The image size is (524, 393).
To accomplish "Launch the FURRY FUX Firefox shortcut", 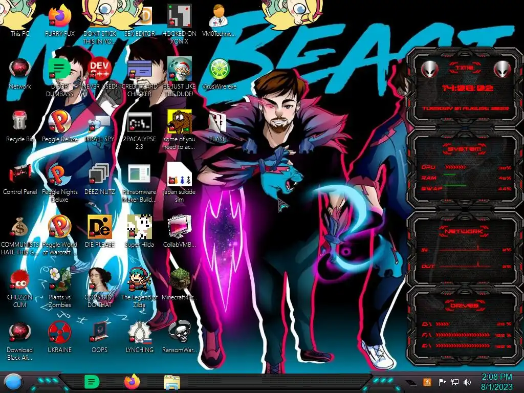I will (x=59, y=20).
